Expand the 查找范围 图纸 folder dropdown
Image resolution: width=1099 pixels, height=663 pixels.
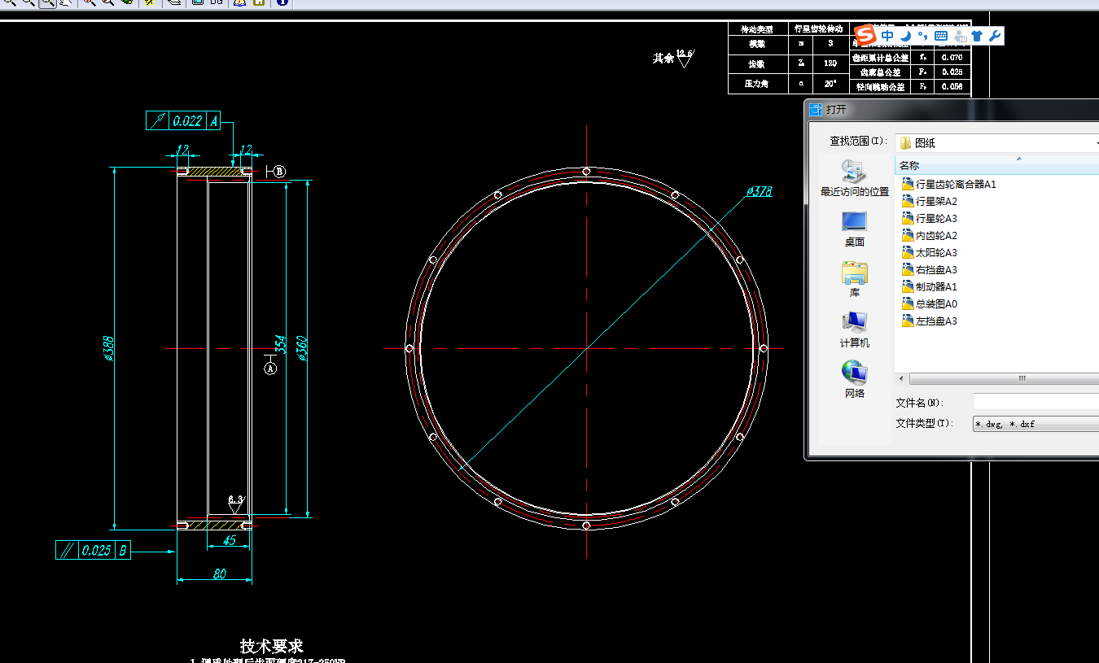[x=996, y=142]
